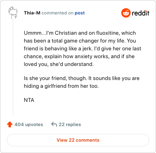Viewport: 156px width, 153px height.
Task: Open the 22 replies link
Action: (x=70, y=125)
